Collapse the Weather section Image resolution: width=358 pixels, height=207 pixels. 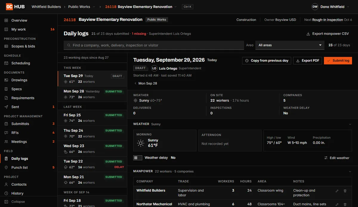pos(350,124)
